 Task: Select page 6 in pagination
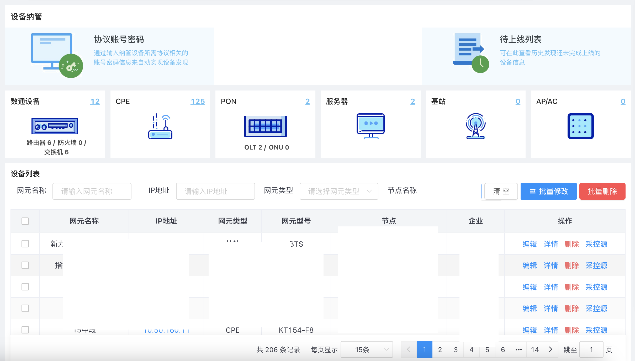503,349
